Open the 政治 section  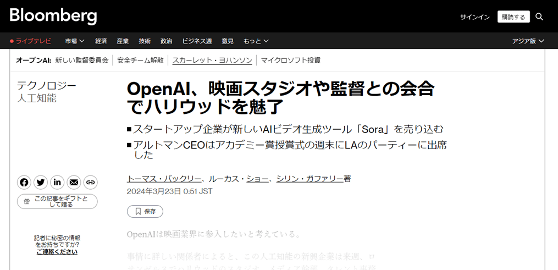click(x=166, y=41)
